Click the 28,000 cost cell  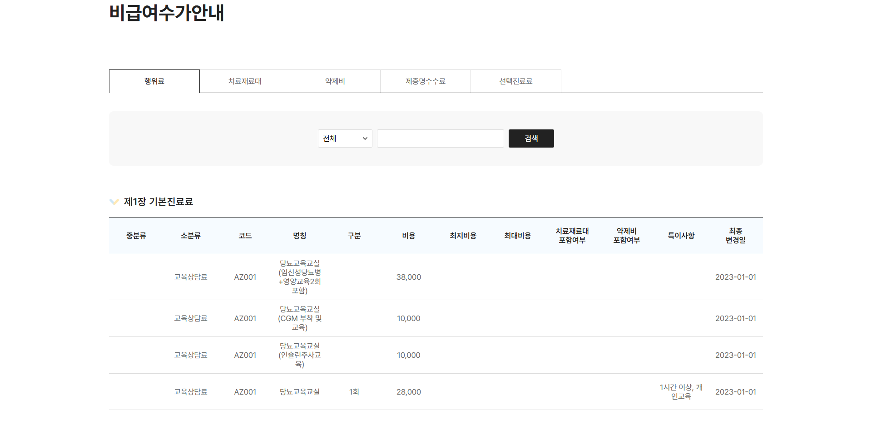409,392
